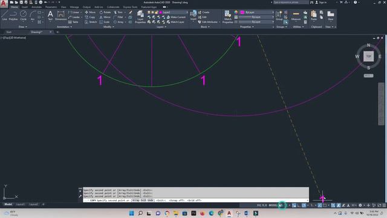The width and height of the screenshot is (387, 218).
Task: Toggle polar tracking in status bar
Action: [x=304, y=205]
